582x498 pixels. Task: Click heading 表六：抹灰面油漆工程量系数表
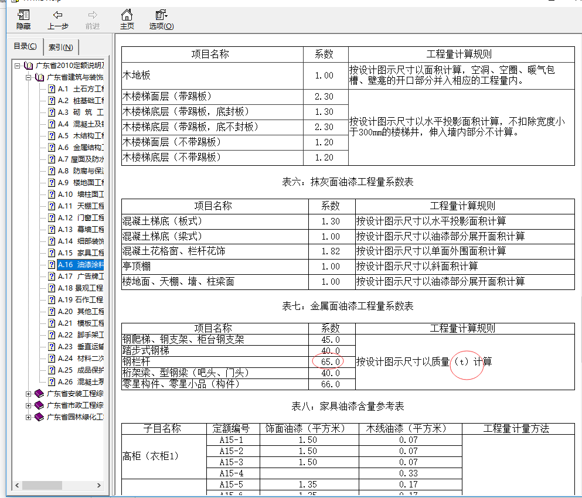click(348, 182)
